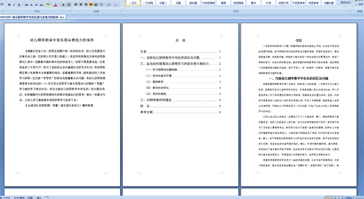Apply strikethrough to selected text

click(x=27, y=5)
